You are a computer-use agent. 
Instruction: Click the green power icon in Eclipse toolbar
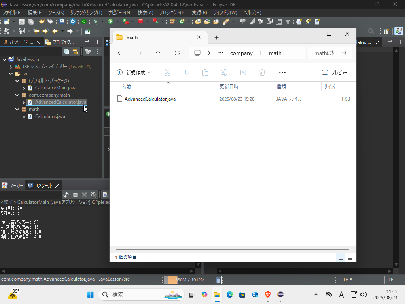click(84, 21)
